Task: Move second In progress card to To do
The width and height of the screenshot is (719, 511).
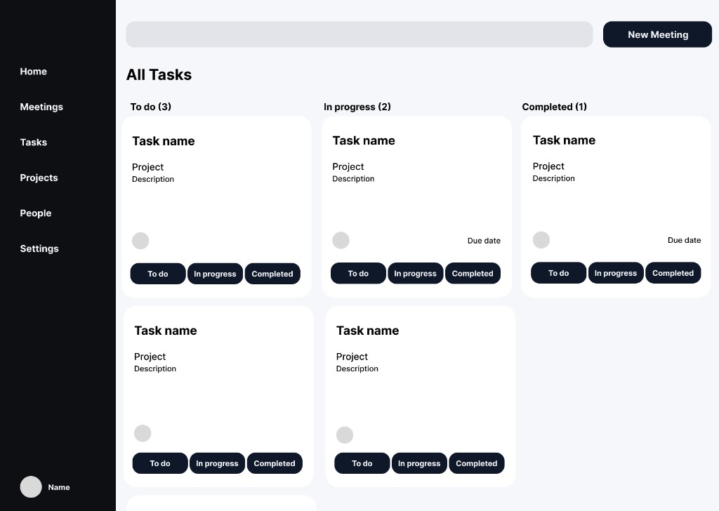Action: click(x=362, y=463)
